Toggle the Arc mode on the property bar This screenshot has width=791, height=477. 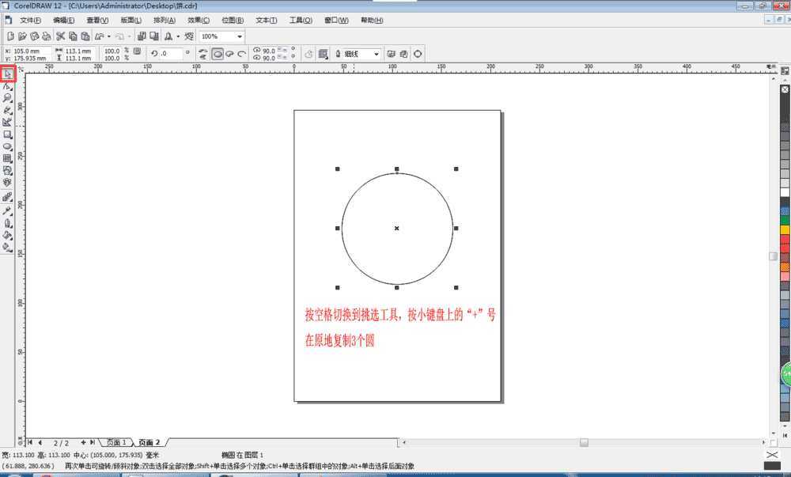tap(241, 54)
